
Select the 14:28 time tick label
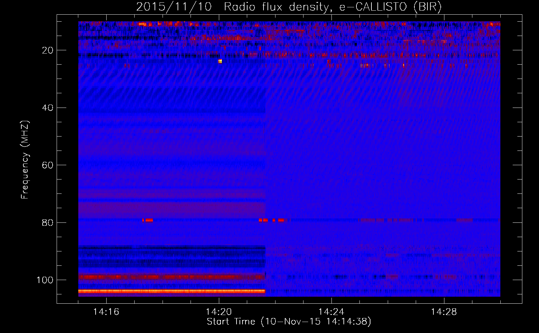(444, 312)
